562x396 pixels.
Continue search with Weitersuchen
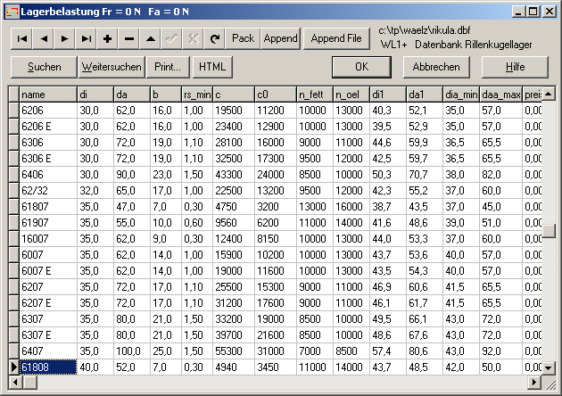tap(112, 67)
